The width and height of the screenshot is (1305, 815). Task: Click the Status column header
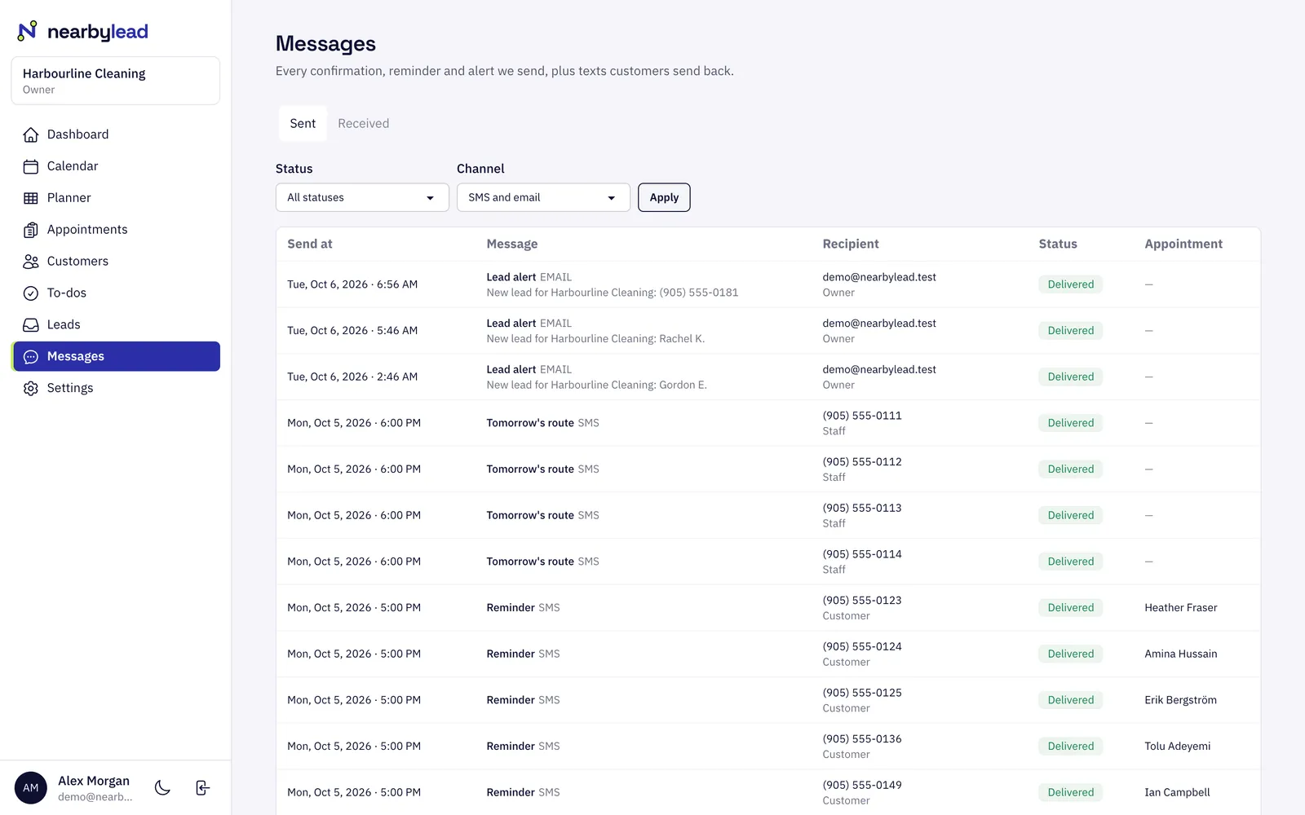[x=1058, y=244]
